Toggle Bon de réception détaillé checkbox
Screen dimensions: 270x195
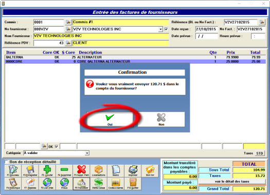(6, 162)
